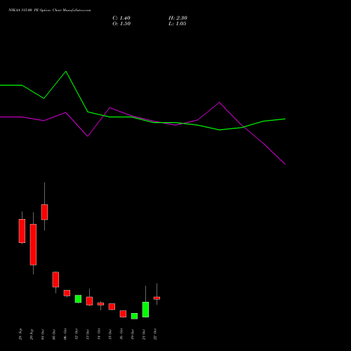This screenshot has width=351, height=351.
Task: Select the small red candlestick above 06 Oct
Action: [x=67, y=293]
